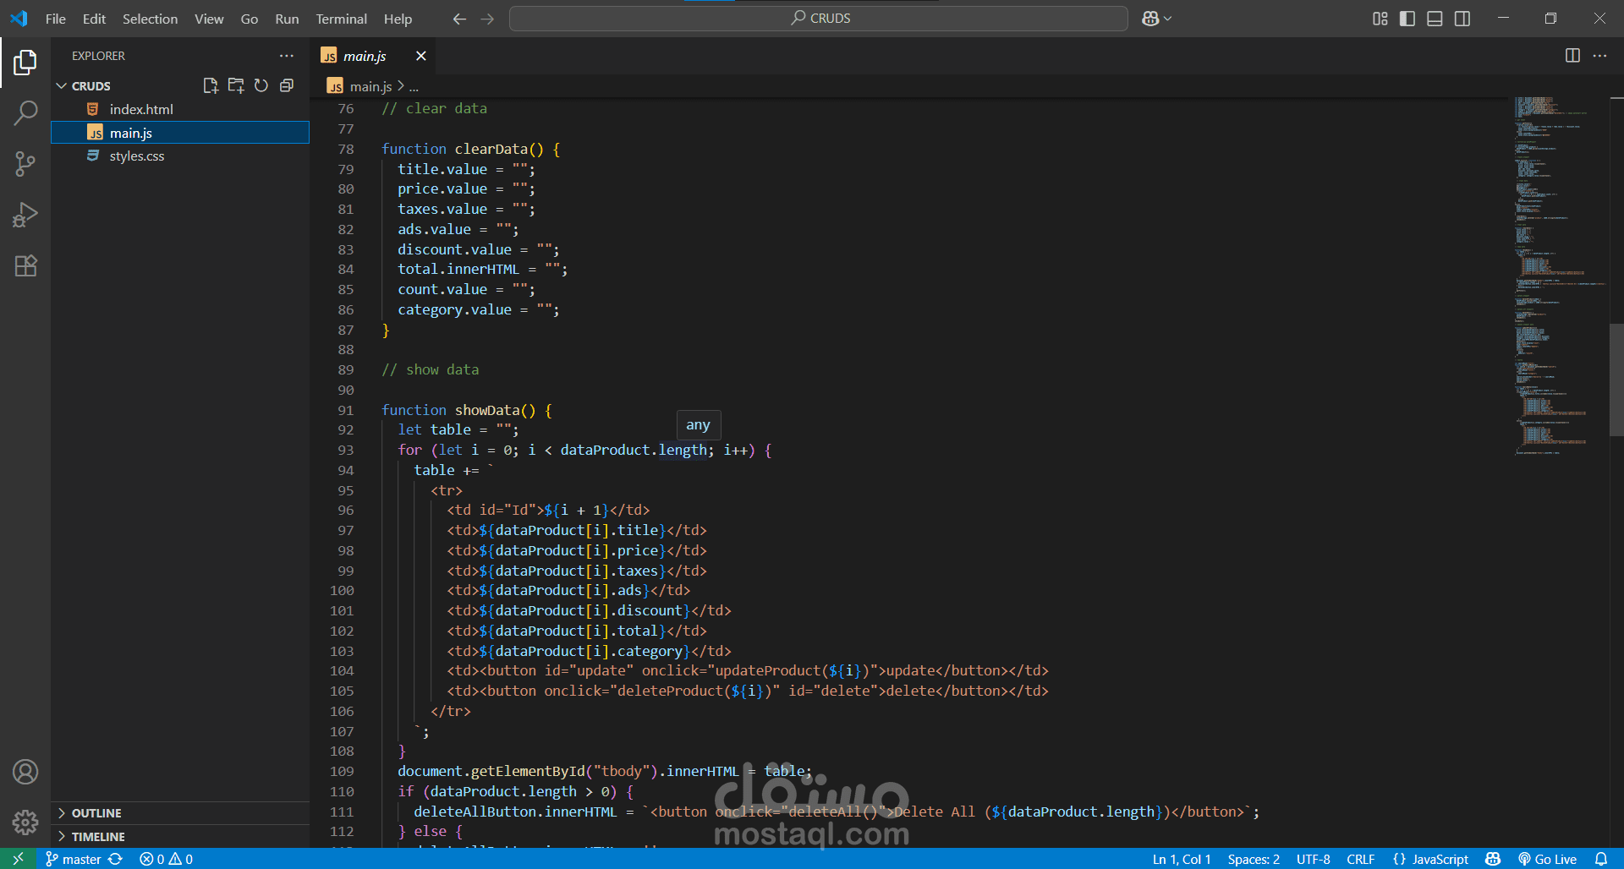Open the Customize Layout control
The height and width of the screenshot is (869, 1624).
pos(1380,19)
